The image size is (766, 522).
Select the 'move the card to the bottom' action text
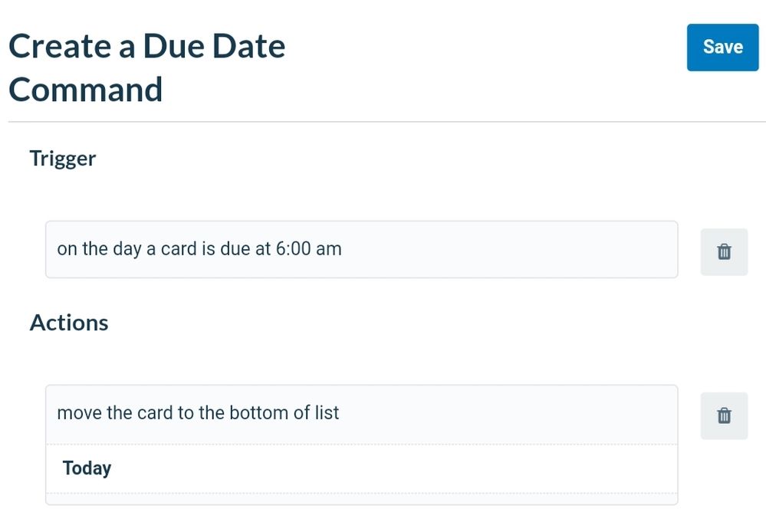point(198,412)
